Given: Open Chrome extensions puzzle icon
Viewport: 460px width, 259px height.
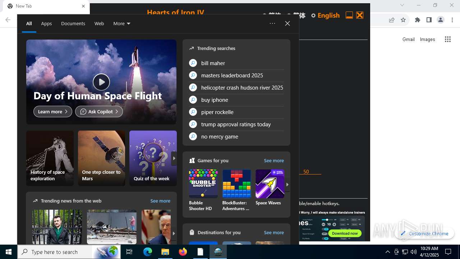Looking at the screenshot, I should tap(418, 20).
